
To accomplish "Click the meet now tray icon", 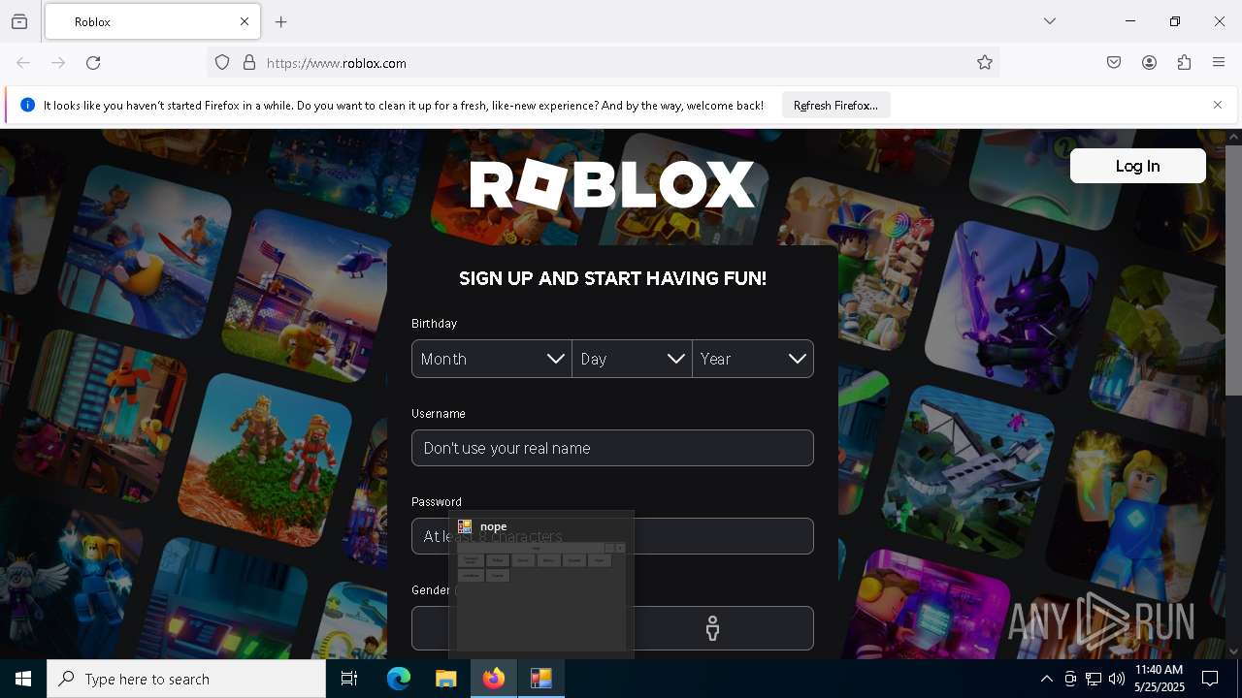I will [x=1070, y=679].
